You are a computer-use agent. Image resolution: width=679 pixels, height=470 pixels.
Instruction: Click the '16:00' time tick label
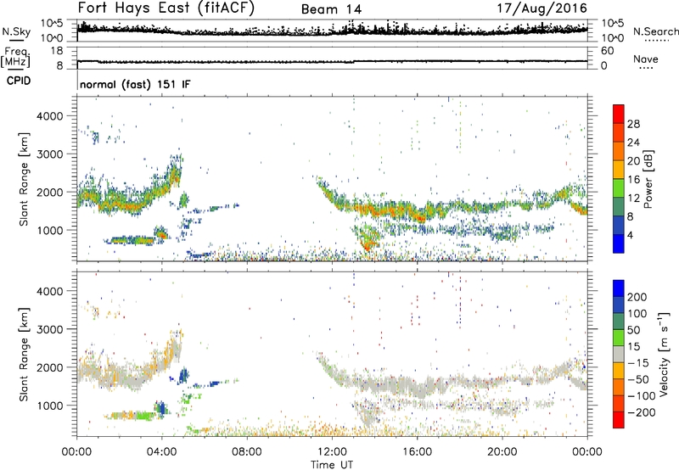417,452
